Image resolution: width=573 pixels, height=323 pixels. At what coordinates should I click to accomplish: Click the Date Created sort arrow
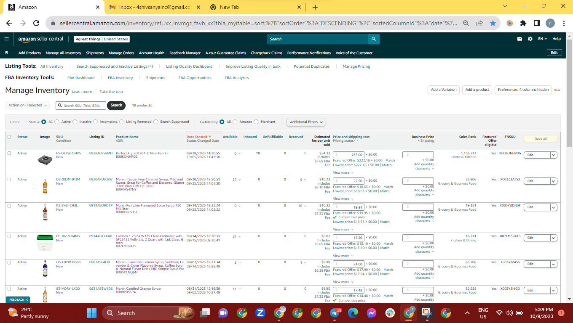pyautogui.click(x=210, y=137)
